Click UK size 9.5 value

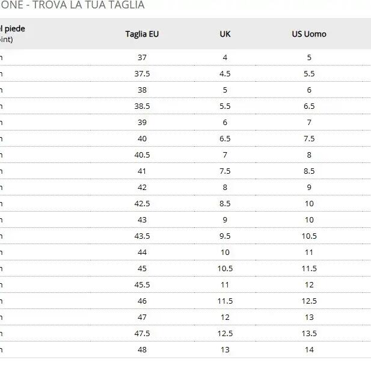point(225,236)
